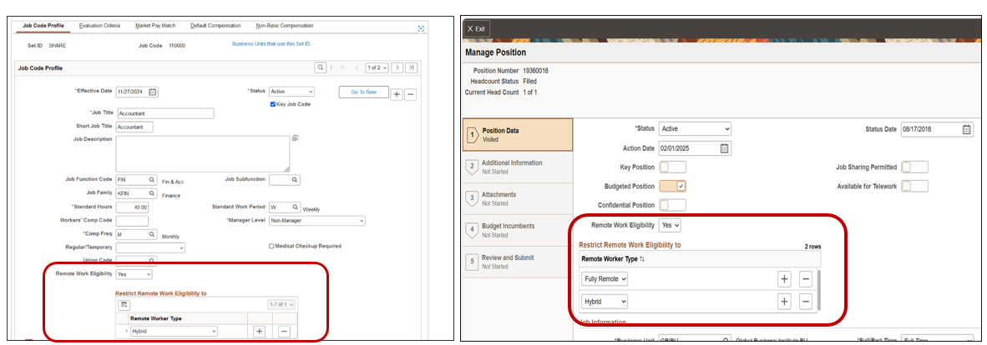Select the Position Data step
Viewport: 987px width, 345px height.
[518, 135]
